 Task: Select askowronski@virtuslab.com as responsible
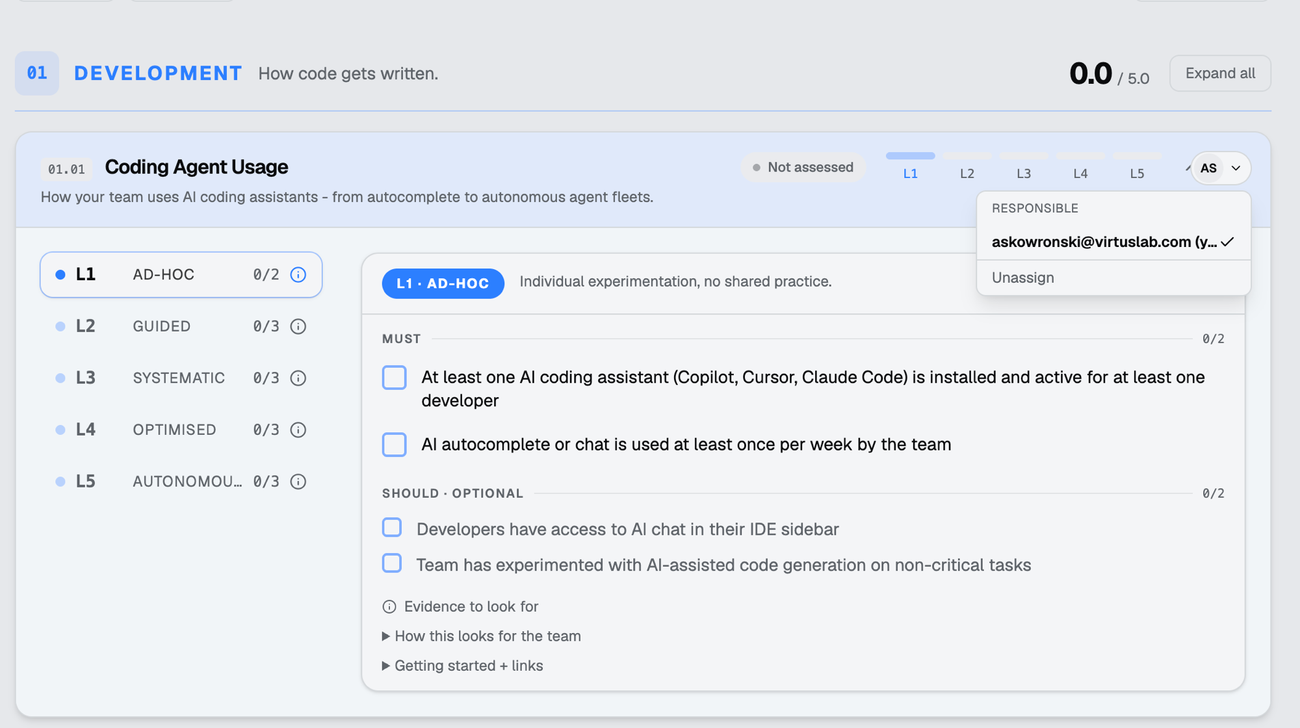pyautogui.click(x=1113, y=242)
